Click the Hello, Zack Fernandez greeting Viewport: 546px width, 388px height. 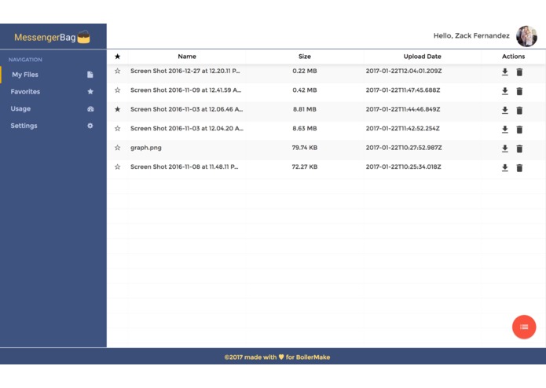(471, 36)
